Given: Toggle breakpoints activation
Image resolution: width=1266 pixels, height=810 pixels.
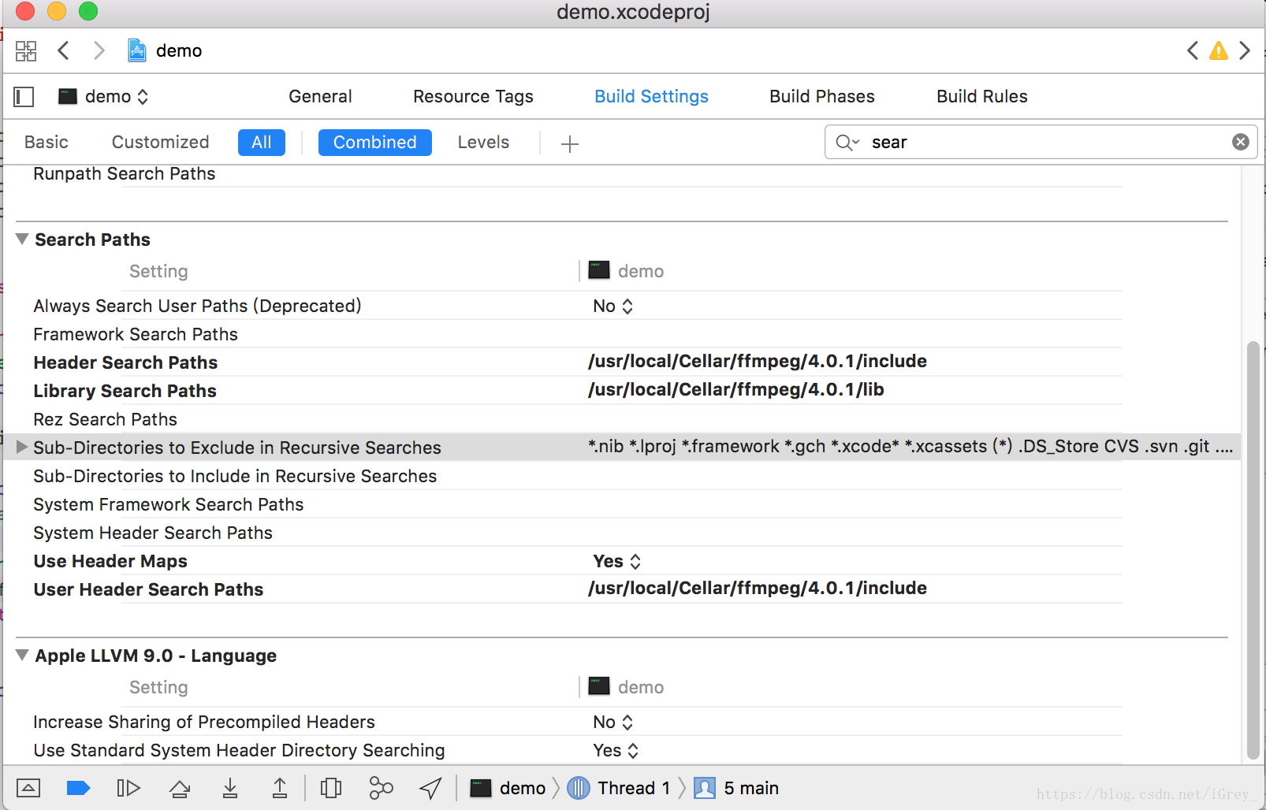Looking at the screenshot, I should pos(78,788).
